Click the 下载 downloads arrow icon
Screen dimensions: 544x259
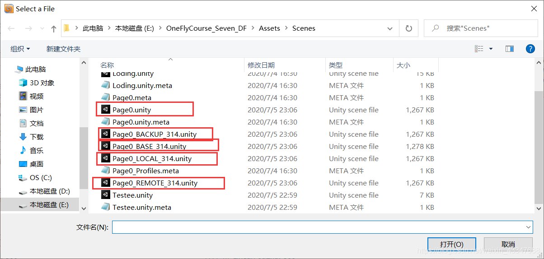pyautogui.click(x=23, y=137)
